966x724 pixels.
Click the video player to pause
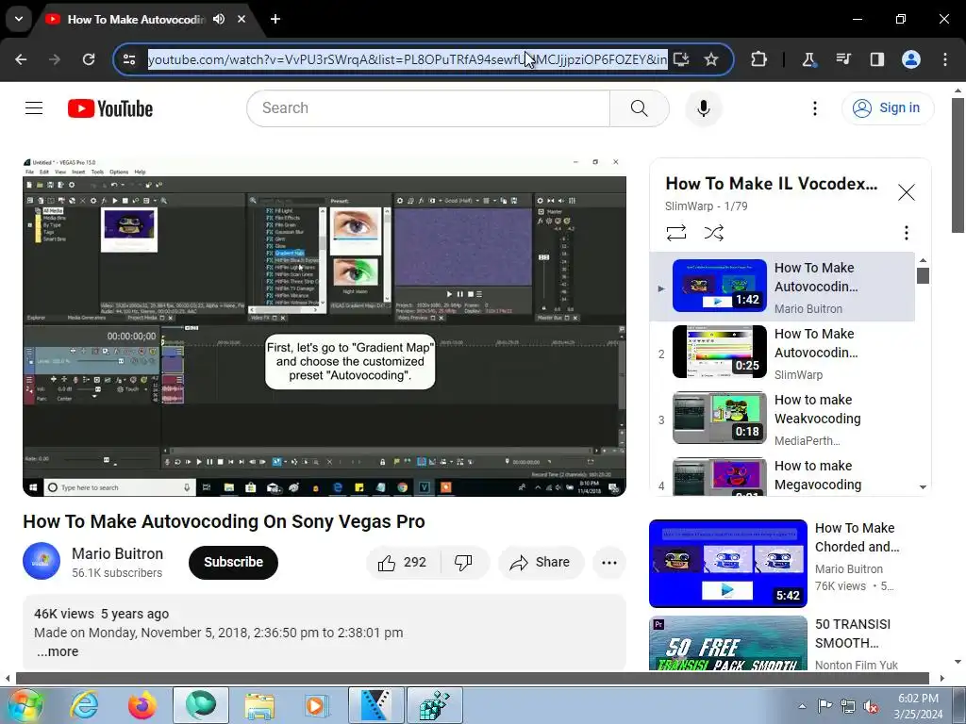tap(325, 327)
